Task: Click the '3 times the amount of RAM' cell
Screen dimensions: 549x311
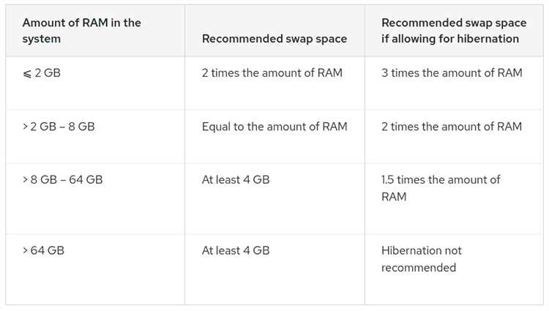Action: click(452, 72)
